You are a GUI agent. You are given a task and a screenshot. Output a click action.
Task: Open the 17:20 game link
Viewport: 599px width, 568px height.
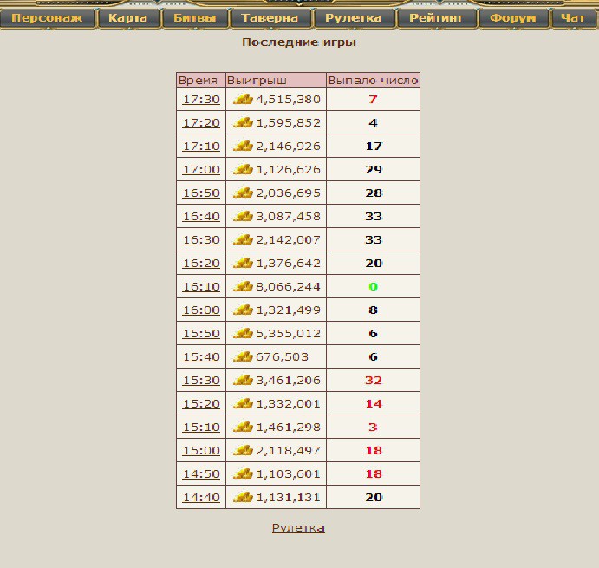[x=201, y=122]
